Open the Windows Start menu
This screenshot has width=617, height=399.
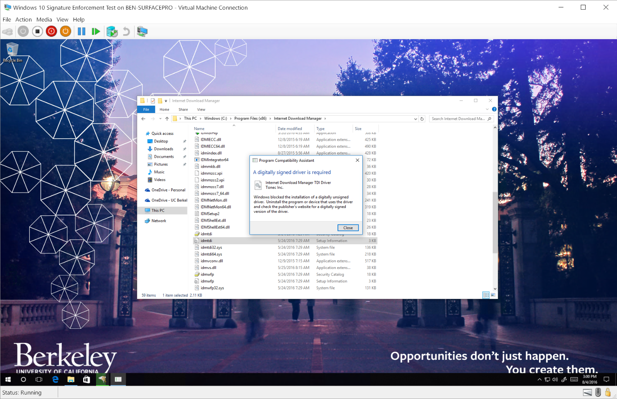(8, 379)
